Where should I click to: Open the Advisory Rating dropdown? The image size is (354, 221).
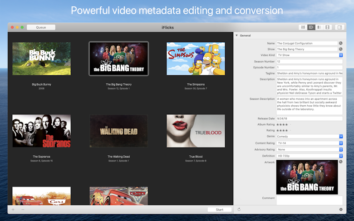click(310, 149)
